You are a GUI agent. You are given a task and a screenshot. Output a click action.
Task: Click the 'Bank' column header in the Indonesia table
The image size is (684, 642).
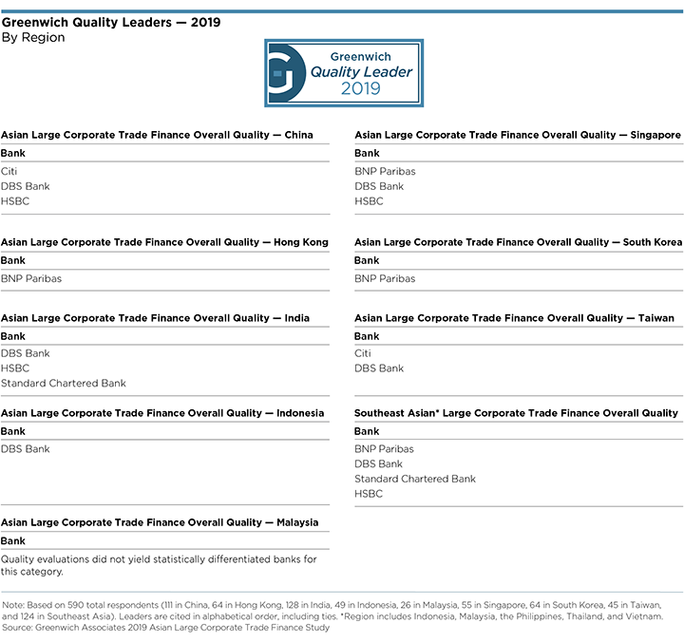(13, 431)
